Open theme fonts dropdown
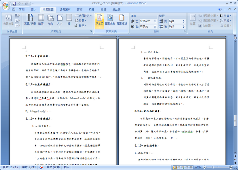Viewport: 238px width, 170px height. [x=17, y=21]
